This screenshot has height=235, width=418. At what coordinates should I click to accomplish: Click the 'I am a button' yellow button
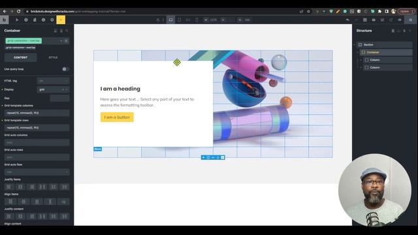pyautogui.click(x=117, y=117)
